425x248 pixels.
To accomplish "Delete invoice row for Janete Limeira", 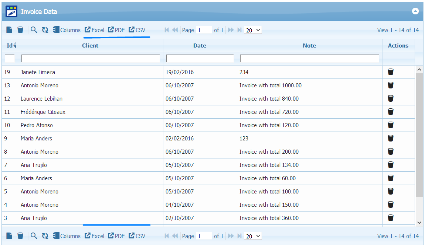I will coord(391,72).
